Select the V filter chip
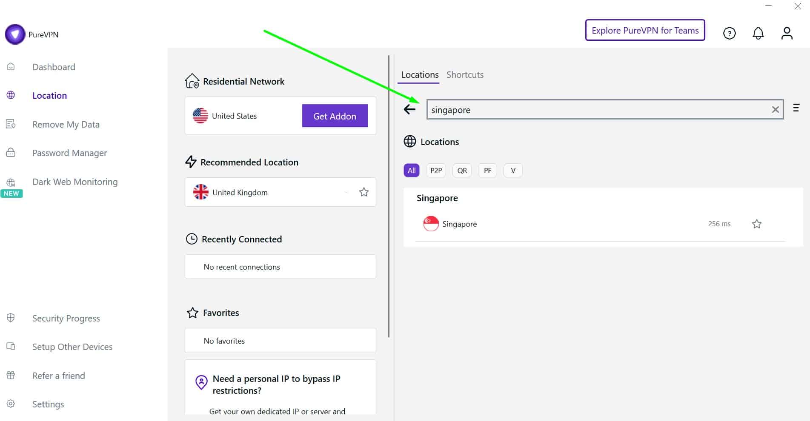 513,171
